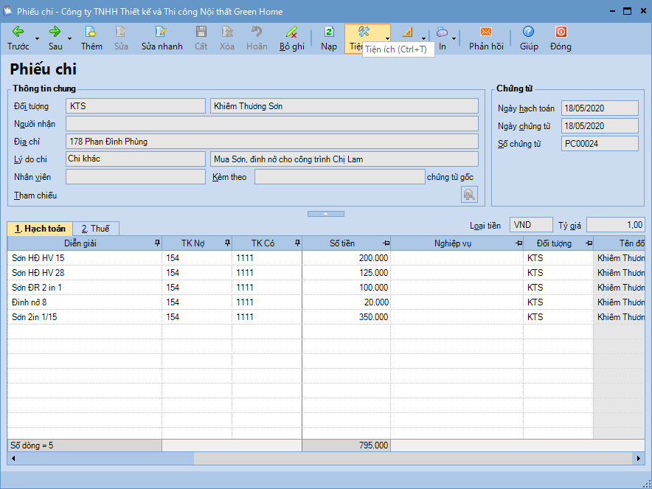Add a new voucher with Thêm
This screenshot has width=652, height=489.
pos(91,38)
